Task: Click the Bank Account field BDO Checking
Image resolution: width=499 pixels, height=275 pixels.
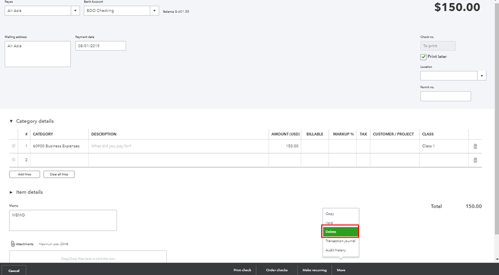Action: click(x=117, y=10)
